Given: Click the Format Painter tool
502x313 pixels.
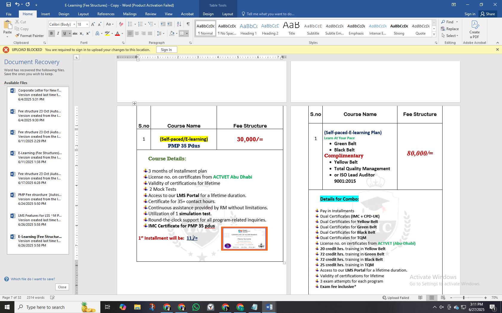Looking at the screenshot, I should 29,36.
